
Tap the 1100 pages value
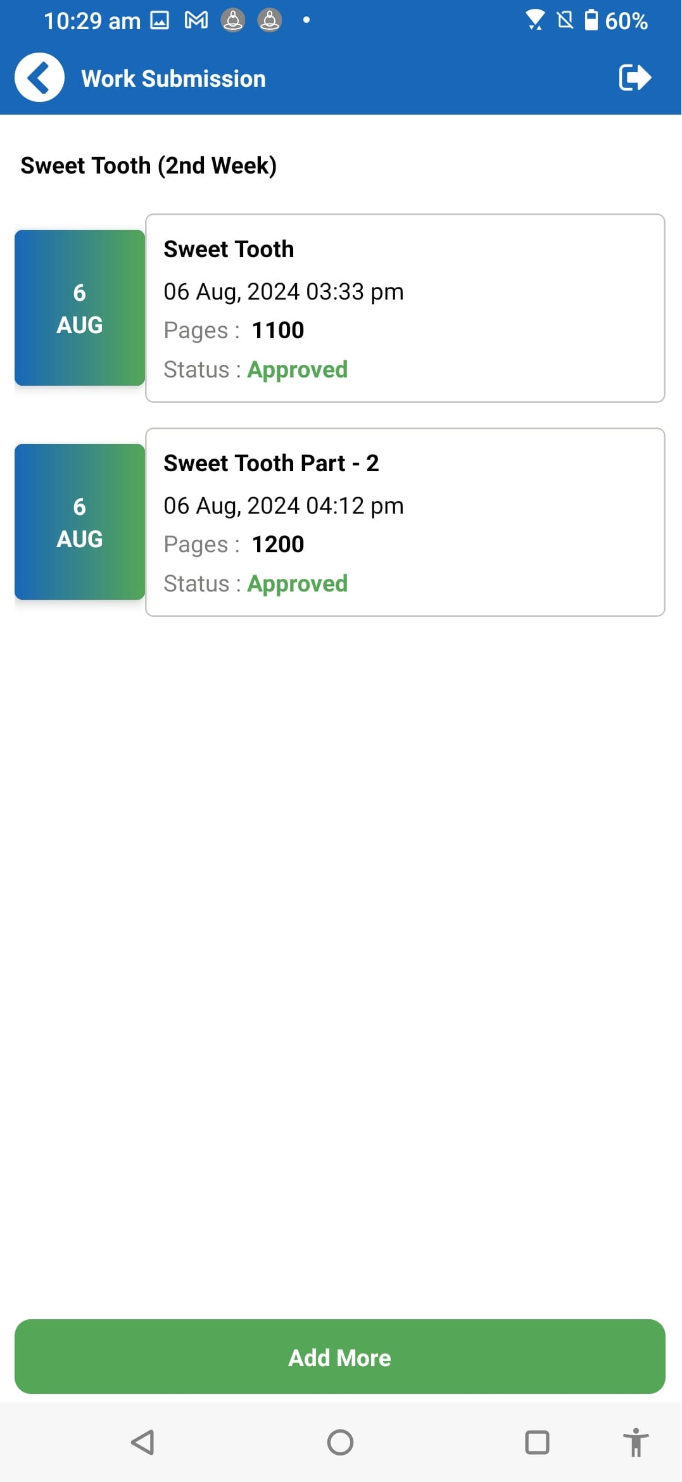[x=278, y=331]
